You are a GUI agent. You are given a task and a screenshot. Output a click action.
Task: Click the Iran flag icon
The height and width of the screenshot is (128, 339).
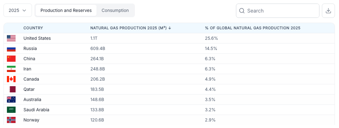pos(11,69)
